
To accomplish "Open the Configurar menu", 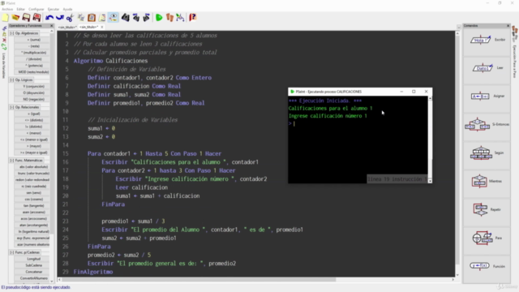I will tap(36, 9).
